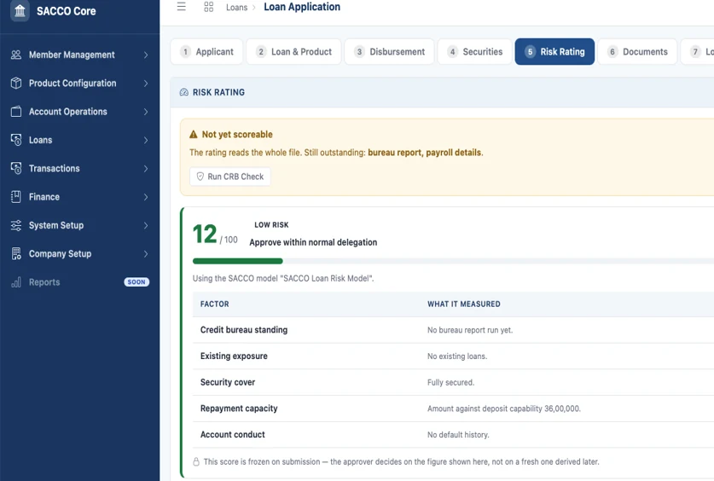Click the System Setup sliders icon
714x481 pixels.
(x=16, y=225)
